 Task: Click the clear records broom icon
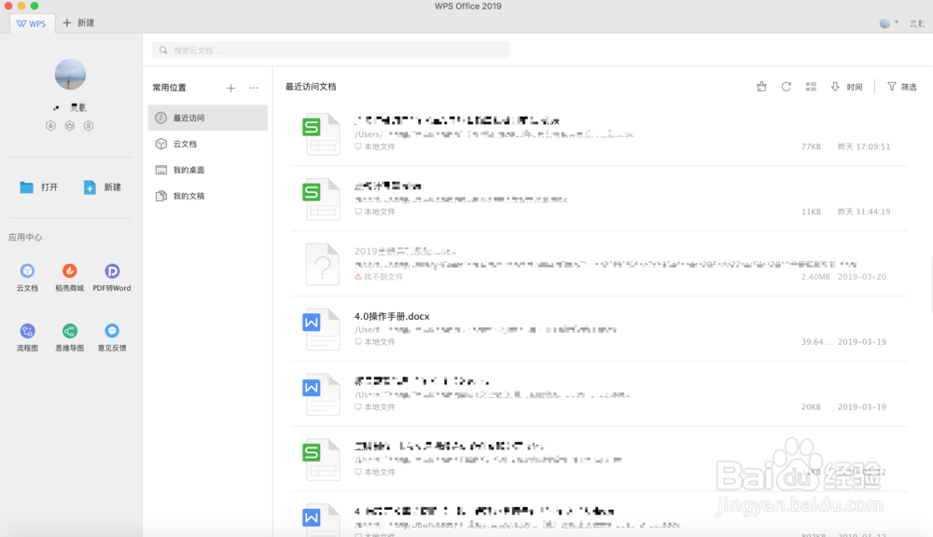pos(761,87)
